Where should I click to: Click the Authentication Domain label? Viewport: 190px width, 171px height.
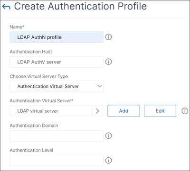(34, 126)
